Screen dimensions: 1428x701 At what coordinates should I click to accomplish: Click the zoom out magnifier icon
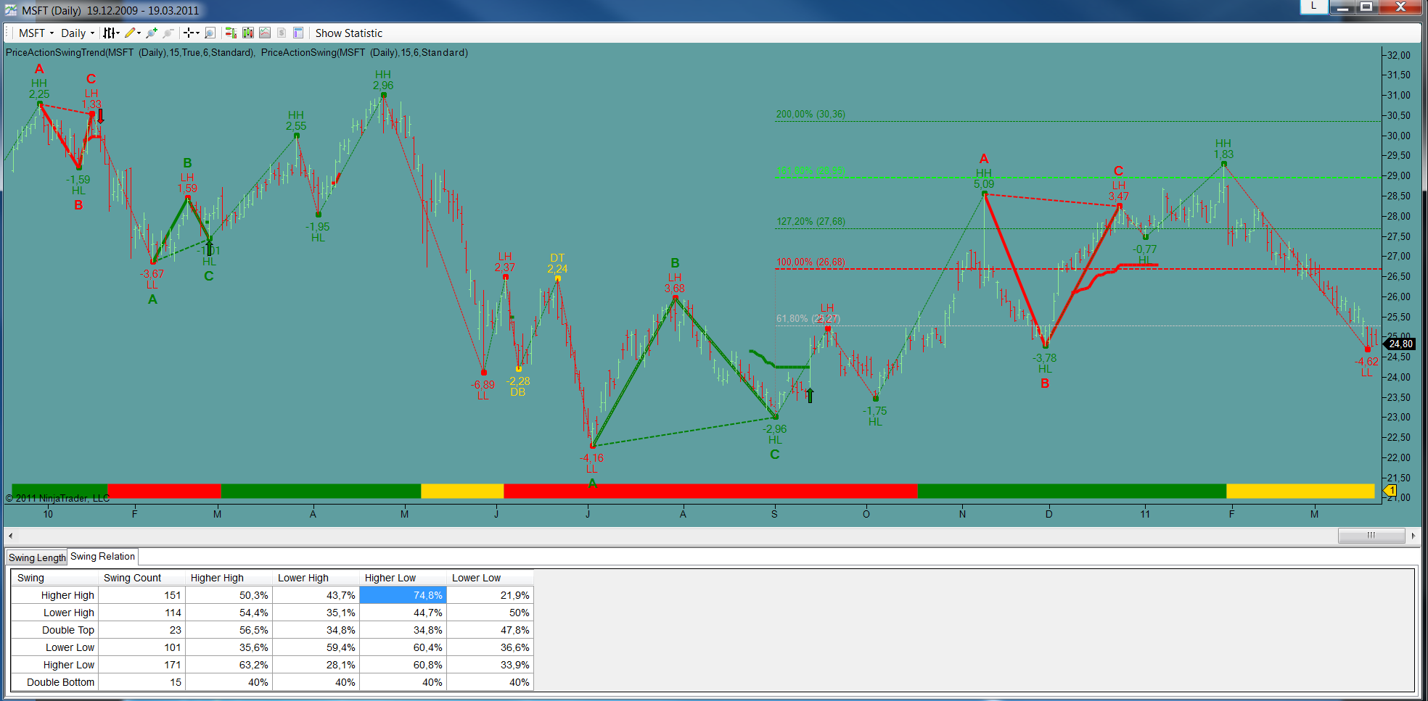pos(168,33)
